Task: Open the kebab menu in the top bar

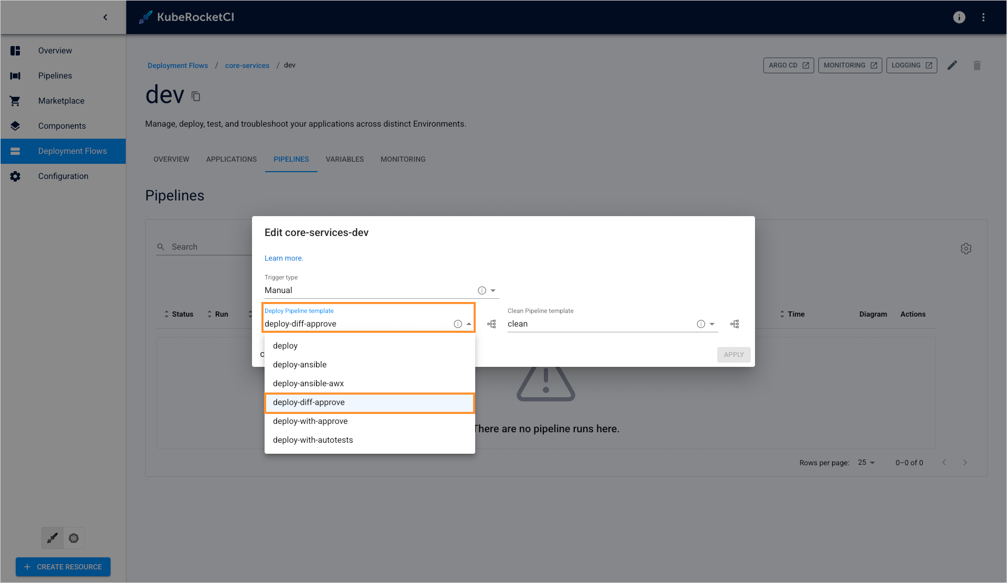Action: tap(983, 17)
